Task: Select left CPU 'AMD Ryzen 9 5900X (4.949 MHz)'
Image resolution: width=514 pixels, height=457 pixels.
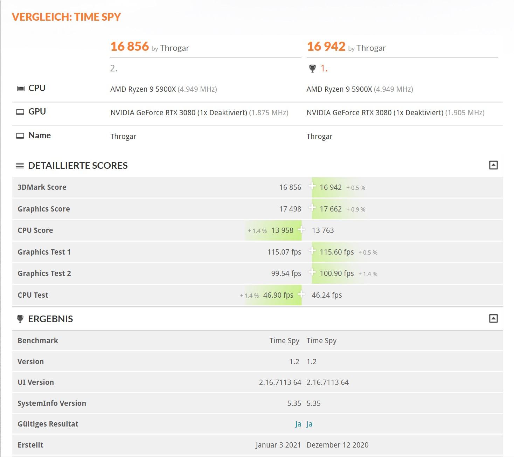Action: coord(164,89)
